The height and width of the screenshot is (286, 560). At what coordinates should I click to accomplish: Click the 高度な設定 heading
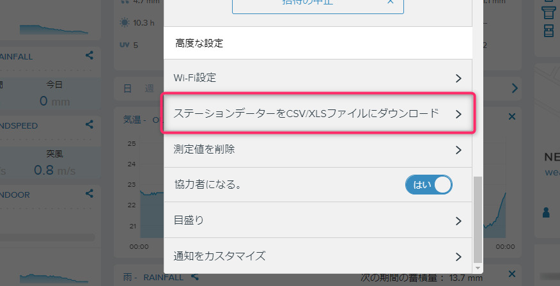199,44
